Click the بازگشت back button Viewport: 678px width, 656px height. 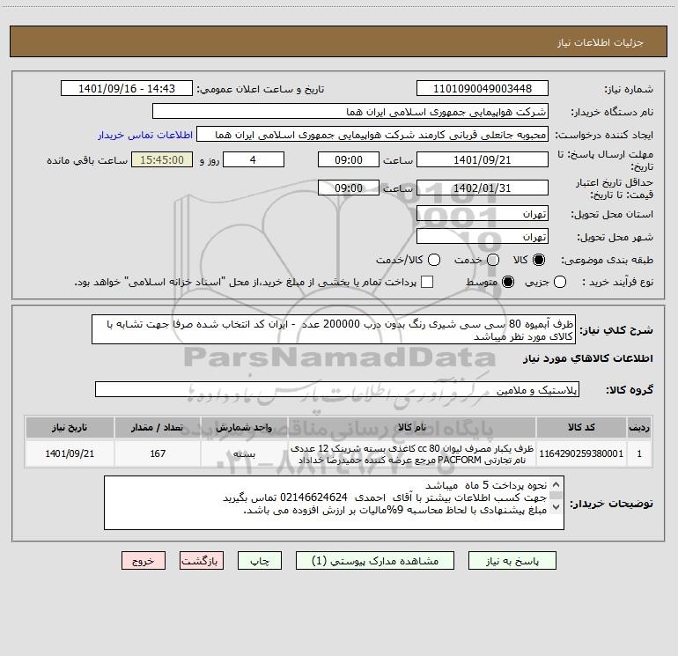(x=202, y=561)
